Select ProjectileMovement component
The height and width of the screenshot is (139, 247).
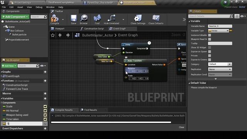19,40
